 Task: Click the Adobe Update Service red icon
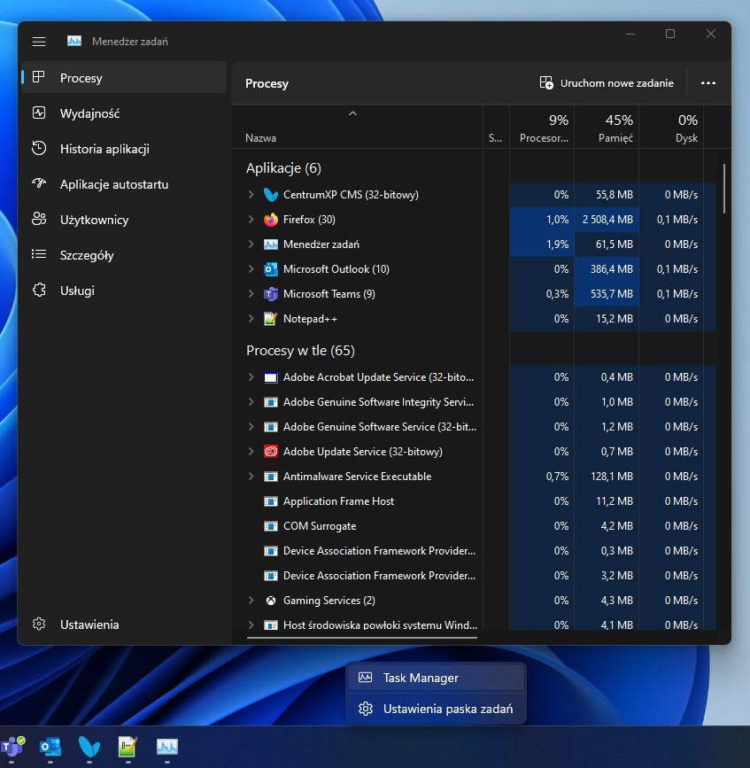(x=271, y=451)
